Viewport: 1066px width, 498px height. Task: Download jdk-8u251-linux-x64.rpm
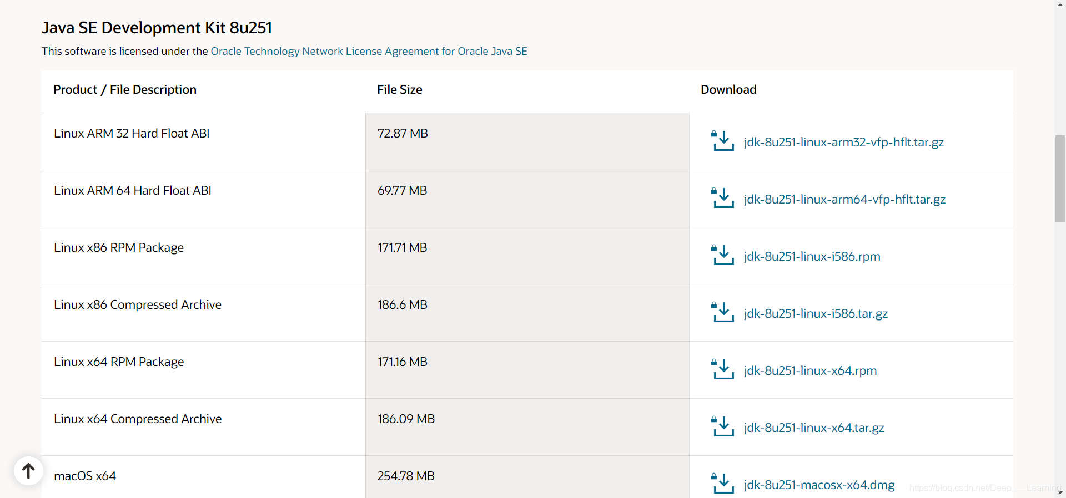click(x=810, y=370)
